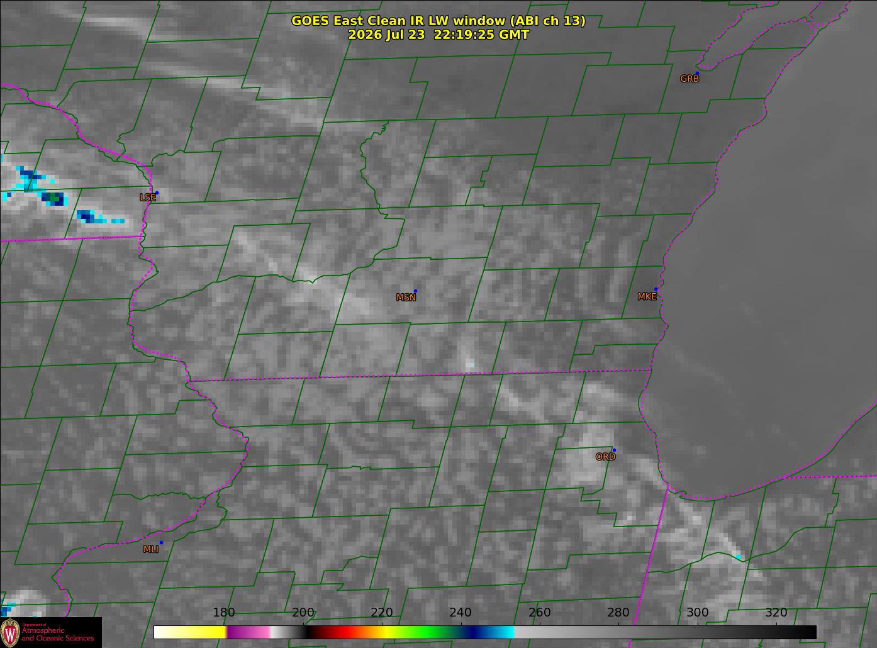Click the UW crest icon

point(10,632)
